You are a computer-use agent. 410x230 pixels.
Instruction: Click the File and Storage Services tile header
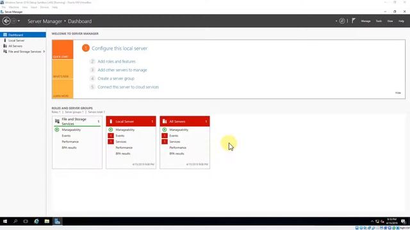pyautogui.click(x=77, y=121)
